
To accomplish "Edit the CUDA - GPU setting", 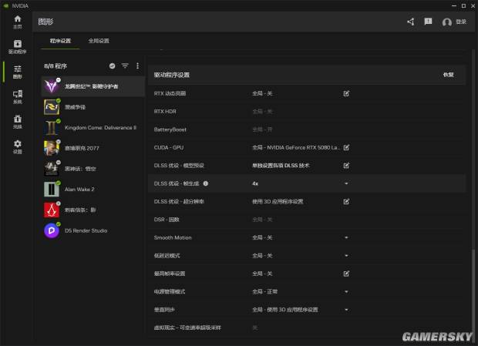I will [x=346, y=147].
